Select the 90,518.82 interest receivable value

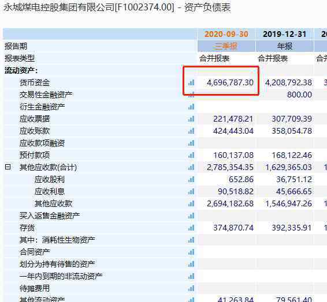click(236, 191)
